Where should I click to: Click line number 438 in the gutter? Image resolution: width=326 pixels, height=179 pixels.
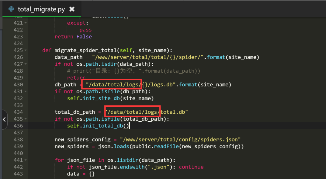point(18,140)
